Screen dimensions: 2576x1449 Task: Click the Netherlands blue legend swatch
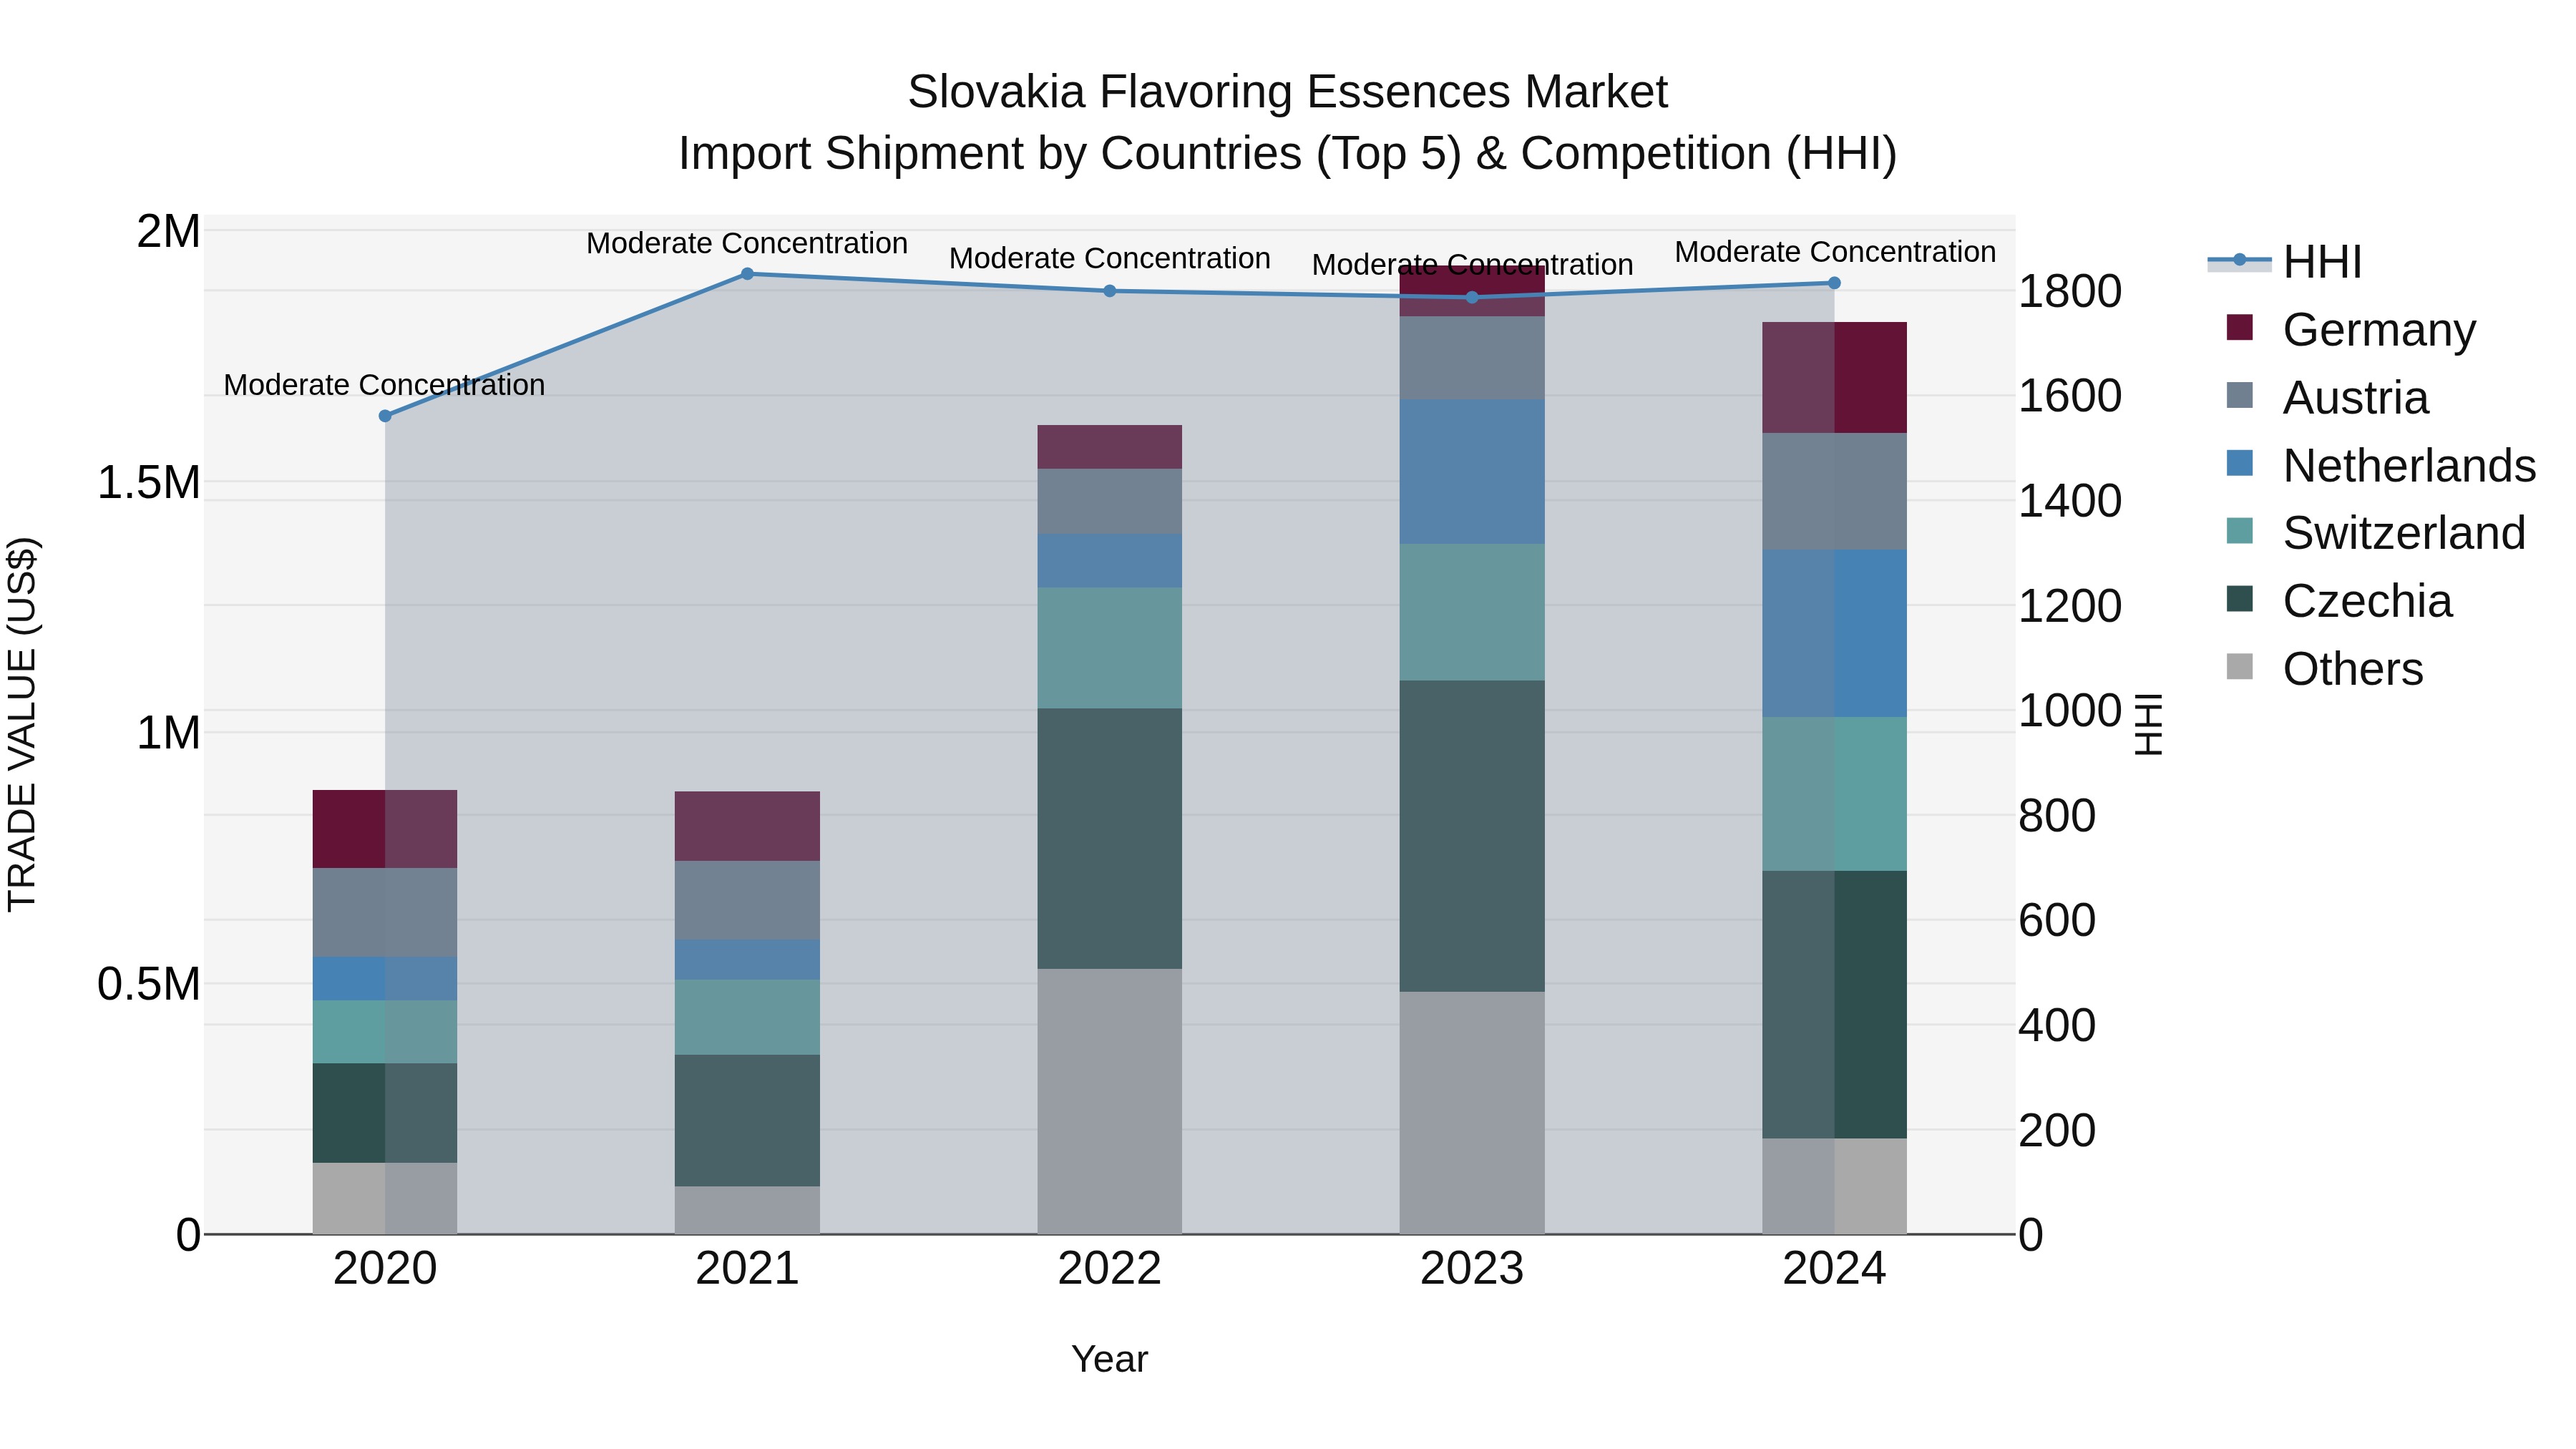[x=2240, y=463]
